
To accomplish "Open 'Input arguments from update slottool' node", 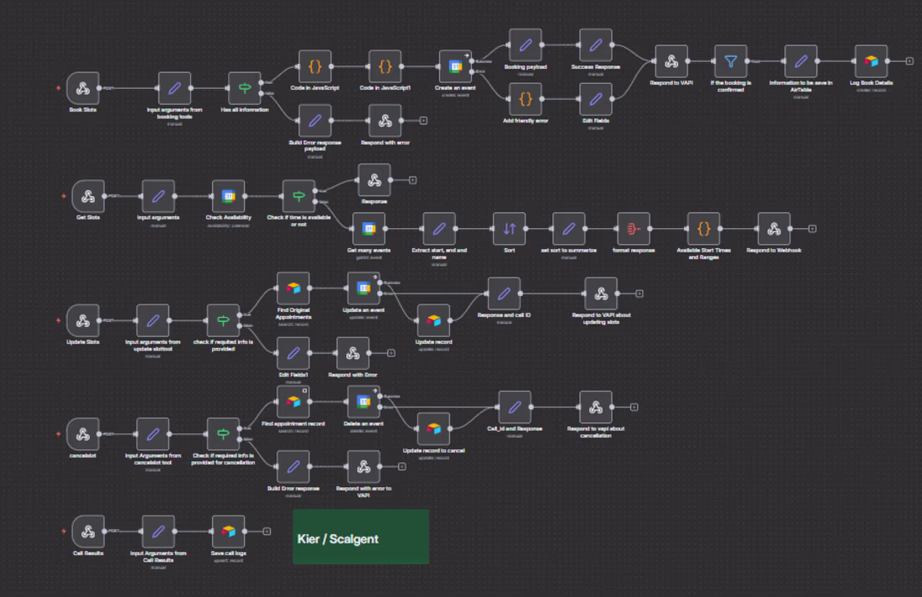I will coord(153,320).
